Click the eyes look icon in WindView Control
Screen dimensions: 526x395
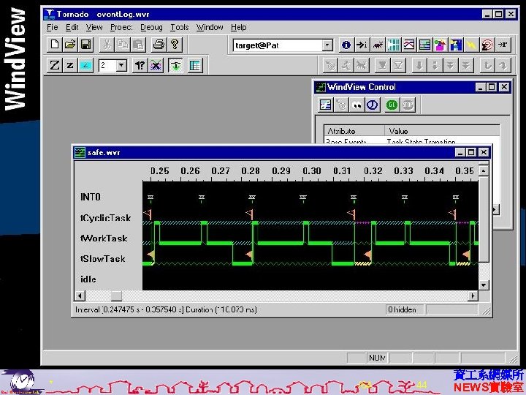pyautogui.click(x=357, y=105)
